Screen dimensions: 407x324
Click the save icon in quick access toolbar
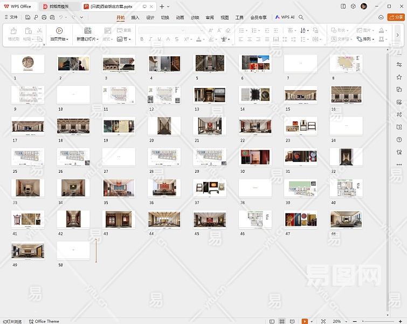pos(27,17)
